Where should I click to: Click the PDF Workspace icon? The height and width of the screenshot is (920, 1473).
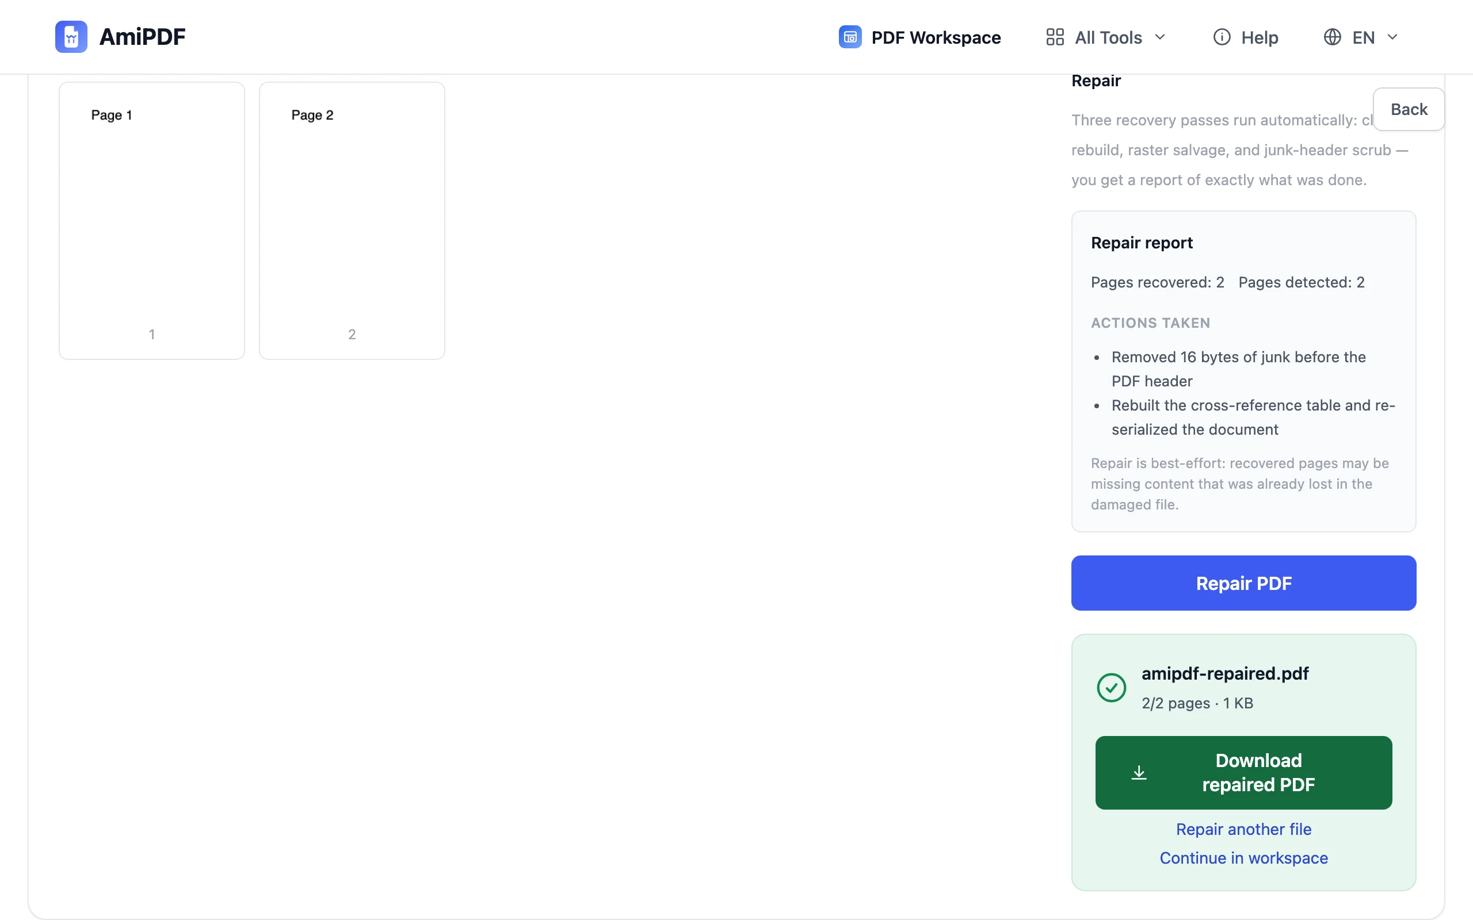(x=850, y=37)
